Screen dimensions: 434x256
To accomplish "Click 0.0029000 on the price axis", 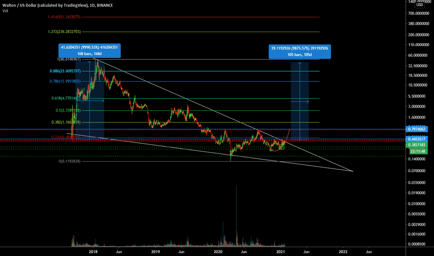I will pyautogui.click(x=417, y=224).
